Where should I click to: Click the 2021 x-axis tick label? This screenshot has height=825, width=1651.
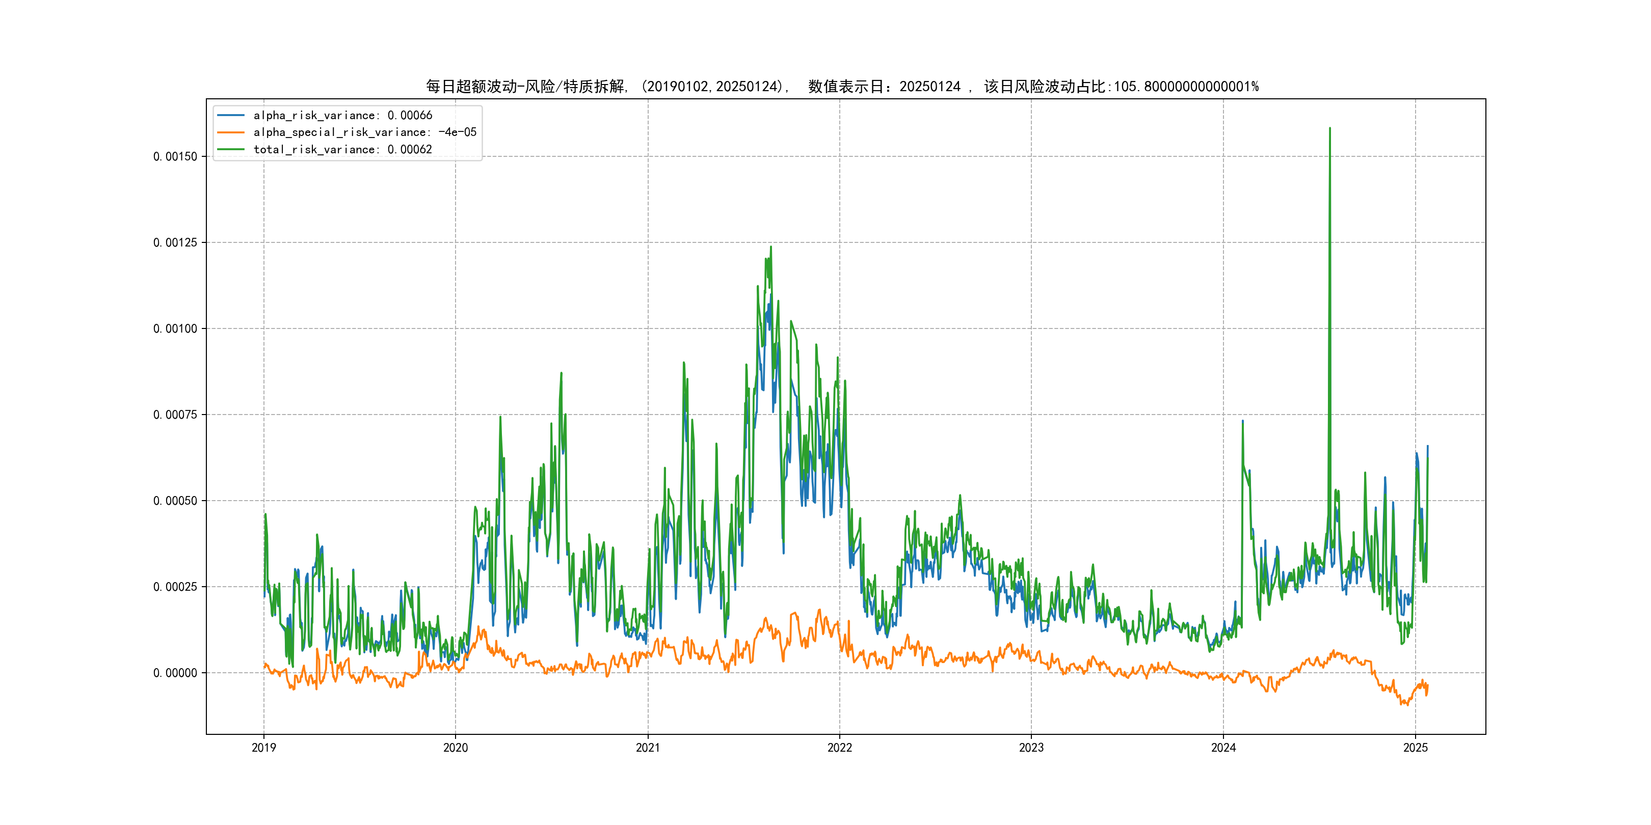648,748
